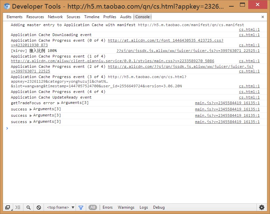Maximize the Developer Tools window
270x214 pixels.
click(x=242, y=5)
